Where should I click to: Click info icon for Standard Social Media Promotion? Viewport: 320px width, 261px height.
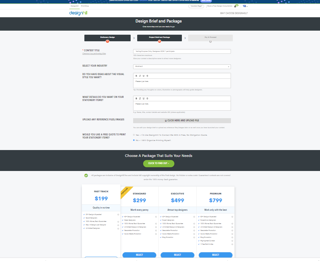point(156,234)
